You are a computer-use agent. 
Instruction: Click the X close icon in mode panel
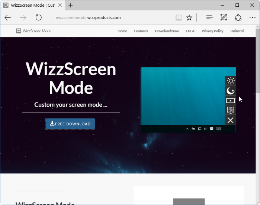[231, 120]
